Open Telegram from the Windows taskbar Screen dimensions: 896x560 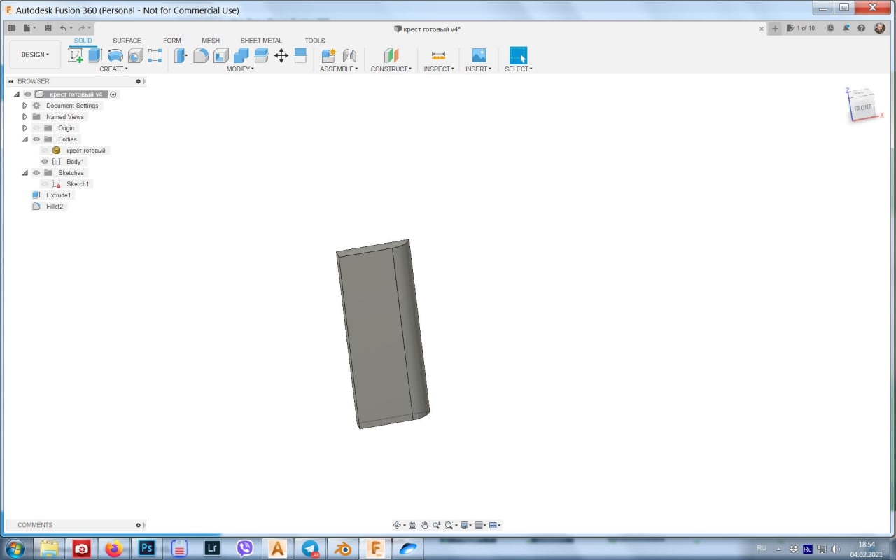click(310, 548)
